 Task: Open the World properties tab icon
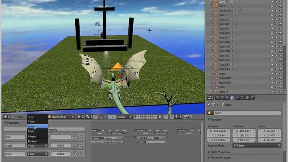(x=227, y=98)
